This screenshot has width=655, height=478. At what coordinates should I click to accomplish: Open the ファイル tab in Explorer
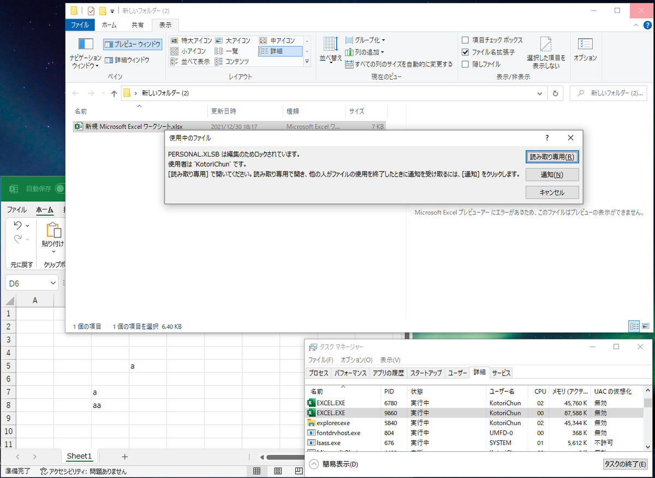coord(80,25)
